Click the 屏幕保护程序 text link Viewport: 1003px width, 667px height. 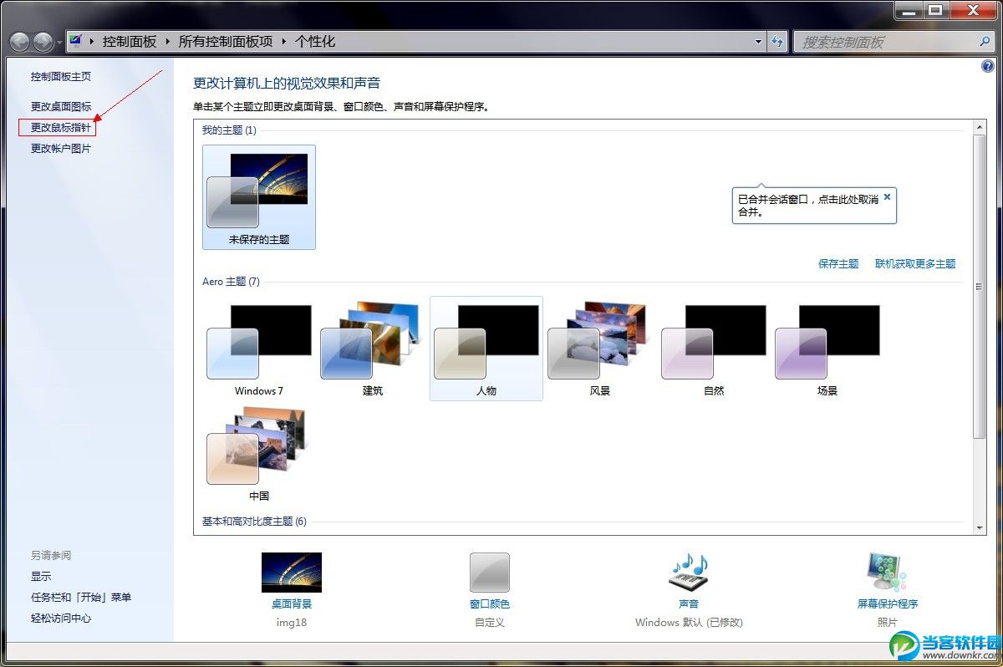pos(888,603)
